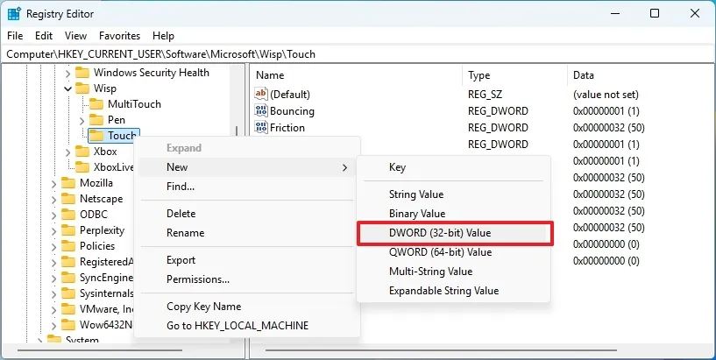
Task: Click the registry path address bar
Action: (x=351, y=54)
